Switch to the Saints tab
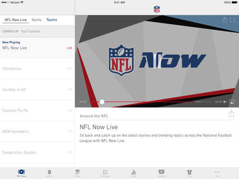The width and height of the screenshot is (239, 179). coord(36,20)
